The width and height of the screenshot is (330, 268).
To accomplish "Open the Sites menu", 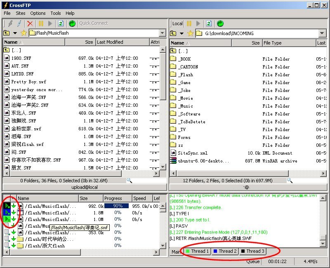I will tap(20, 13).
